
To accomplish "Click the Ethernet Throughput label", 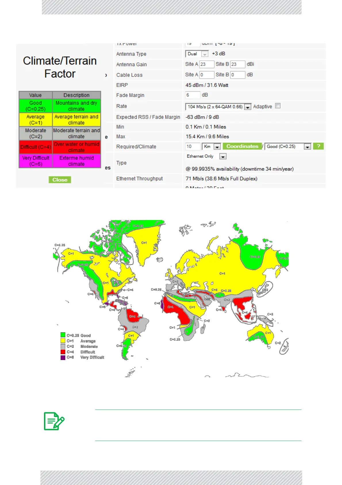I will pos(139,179).
